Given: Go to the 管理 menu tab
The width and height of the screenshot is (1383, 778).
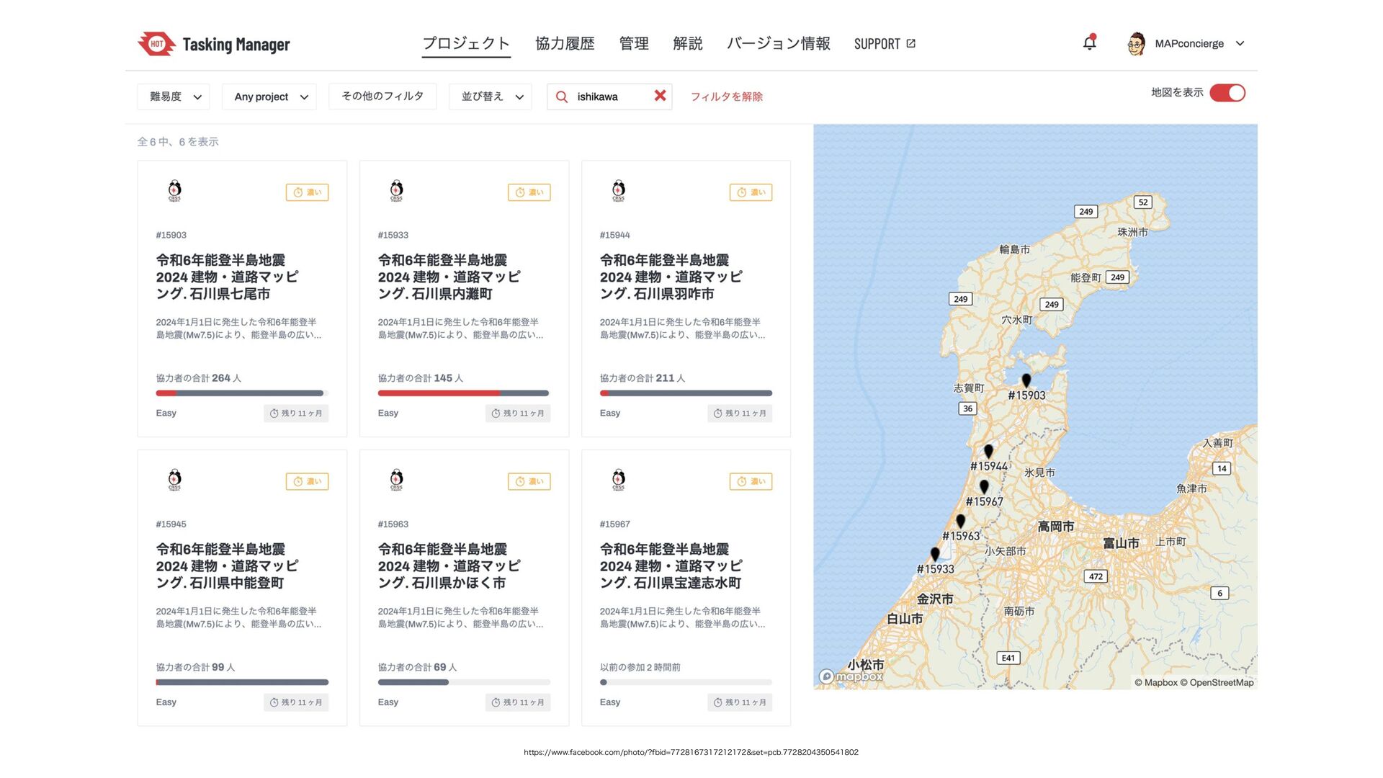Looking at the screenshot, I should tap(634, 43).
